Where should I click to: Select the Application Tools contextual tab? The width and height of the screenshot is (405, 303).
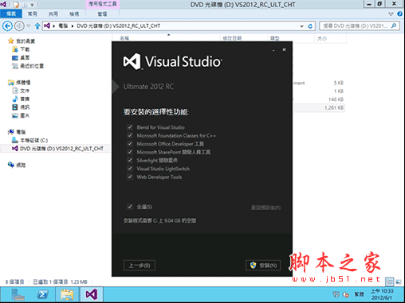[x=103, y=4]
